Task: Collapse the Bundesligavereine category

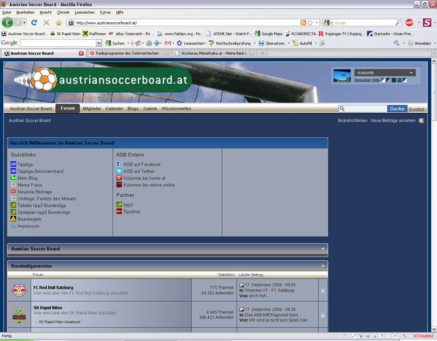Action: point(323,266)
